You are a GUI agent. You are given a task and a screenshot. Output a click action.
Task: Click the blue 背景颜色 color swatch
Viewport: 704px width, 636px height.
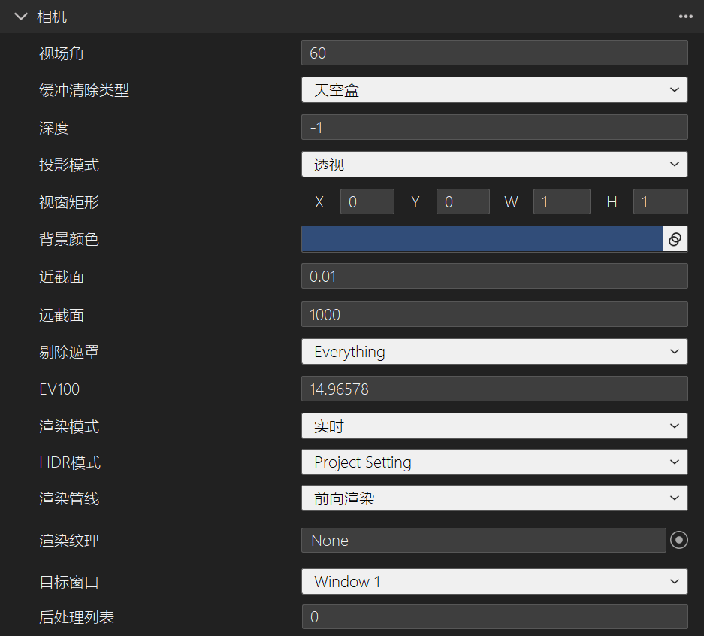(x=482, y=239)
